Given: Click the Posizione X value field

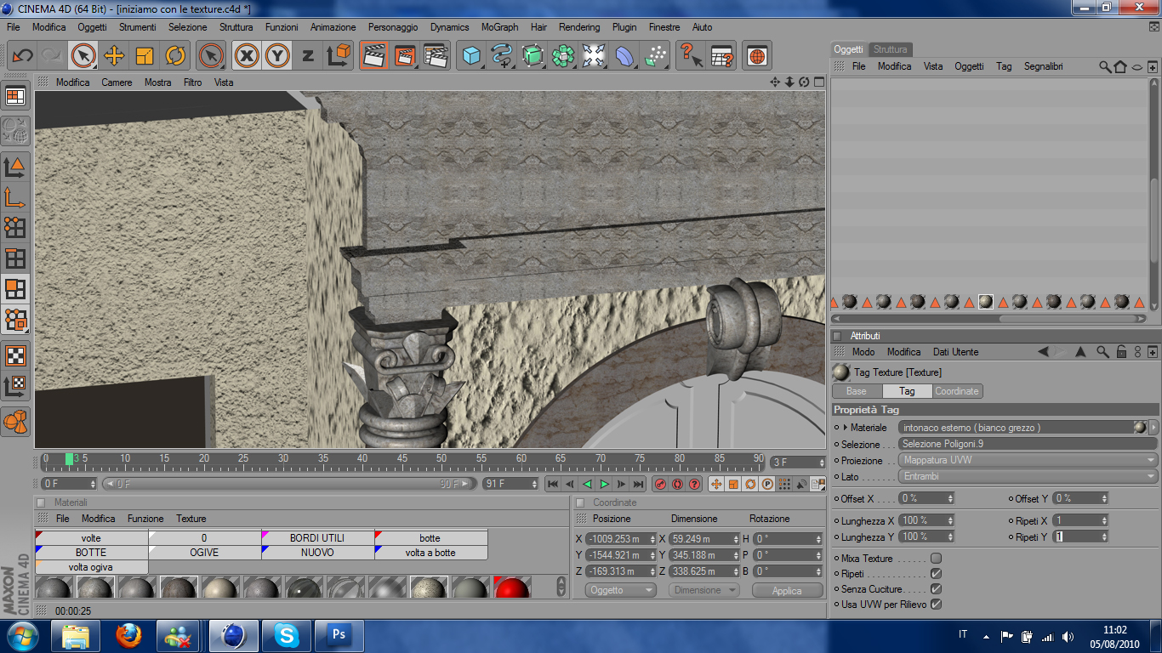Looking at the screenshot, I should (x=621, y=539).
